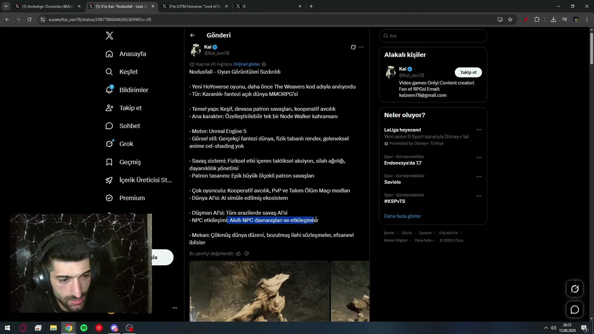The height and width of the screenshot is (334, 594).
Task: Open more options for Endonezya'da 7.7 trend
Action: click(479, 158)
